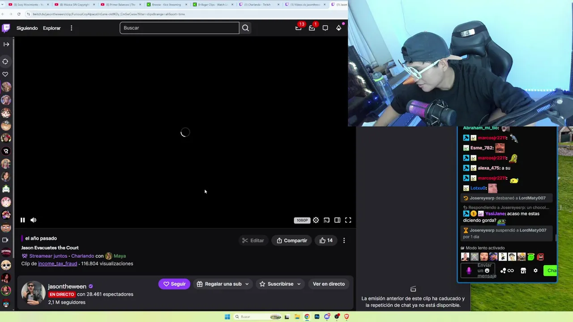Open jasontheween channel avatar
573x322 pixels.
pyautogui.click(x=33, y=293)
